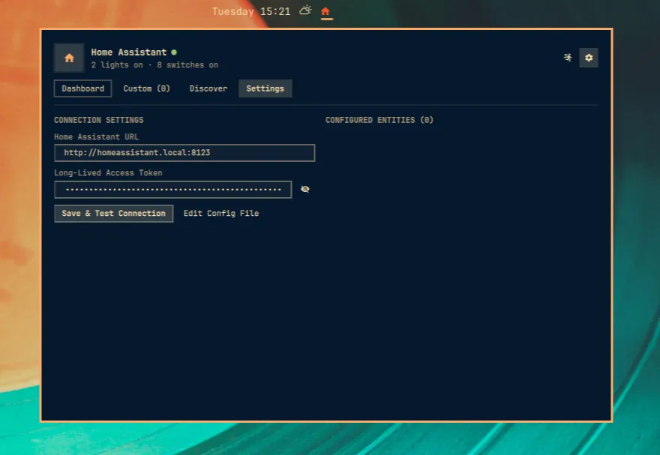Screen dimensions: 660x455
Task: Click the Long-Lived Access Token field
Action: click(x=173, y=189)
